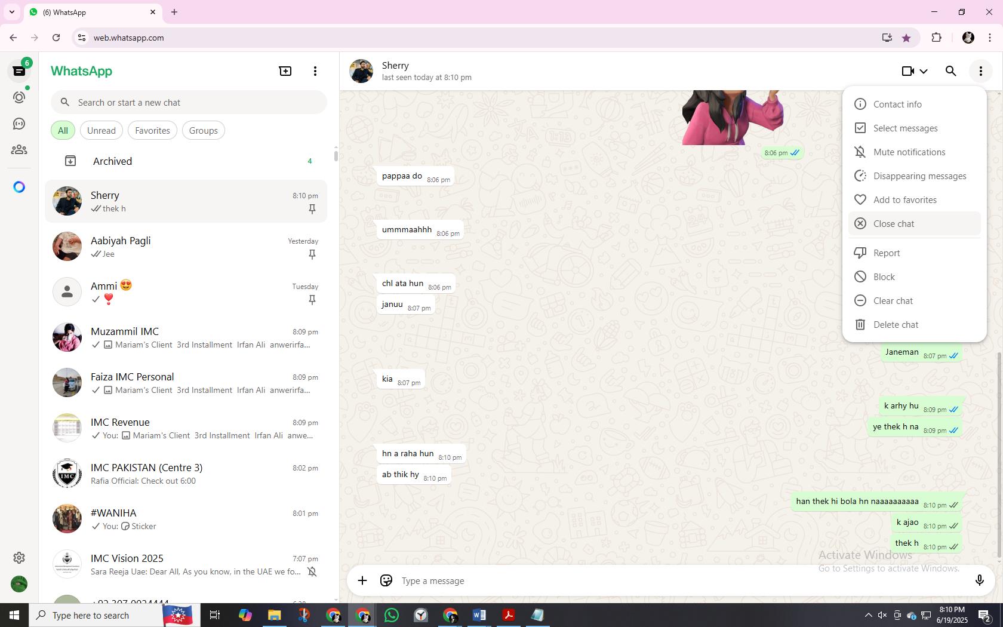
Task: Click Sherry's profile picture in chat header
Action: [361, 71]
